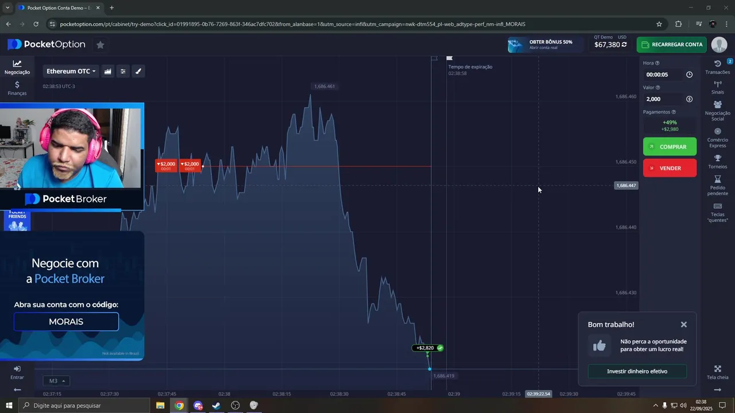Open Comércio Express panel
The image size is (735, 413).
(x=718, y=138)
